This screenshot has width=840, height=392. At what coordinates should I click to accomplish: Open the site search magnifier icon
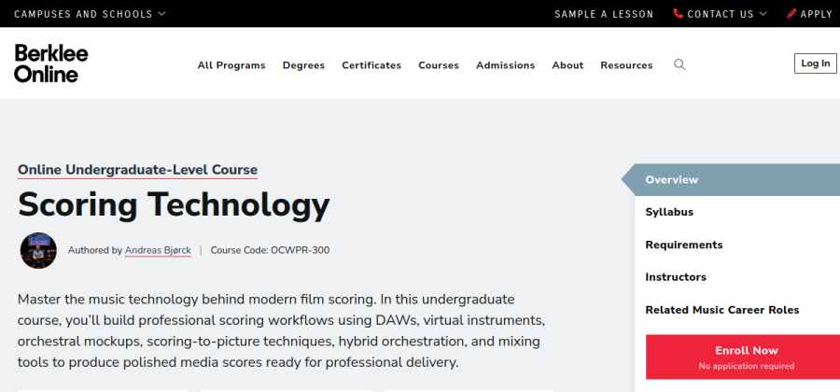(679, 64)
